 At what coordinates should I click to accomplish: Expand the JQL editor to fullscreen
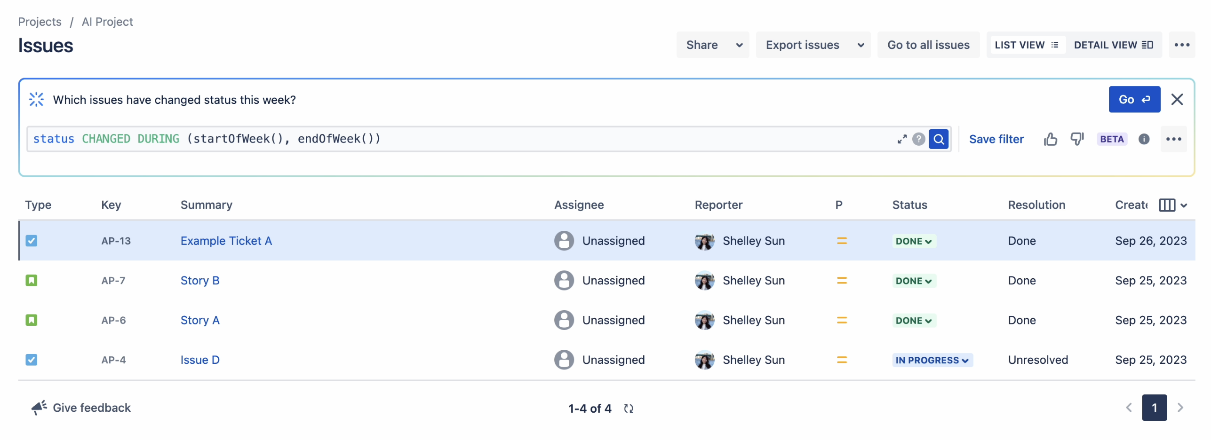click(901, 139)
